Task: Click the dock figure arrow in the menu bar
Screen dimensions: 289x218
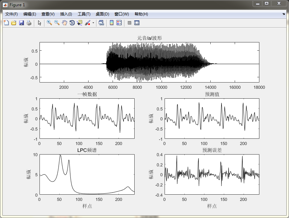Action: click(283, 14)
